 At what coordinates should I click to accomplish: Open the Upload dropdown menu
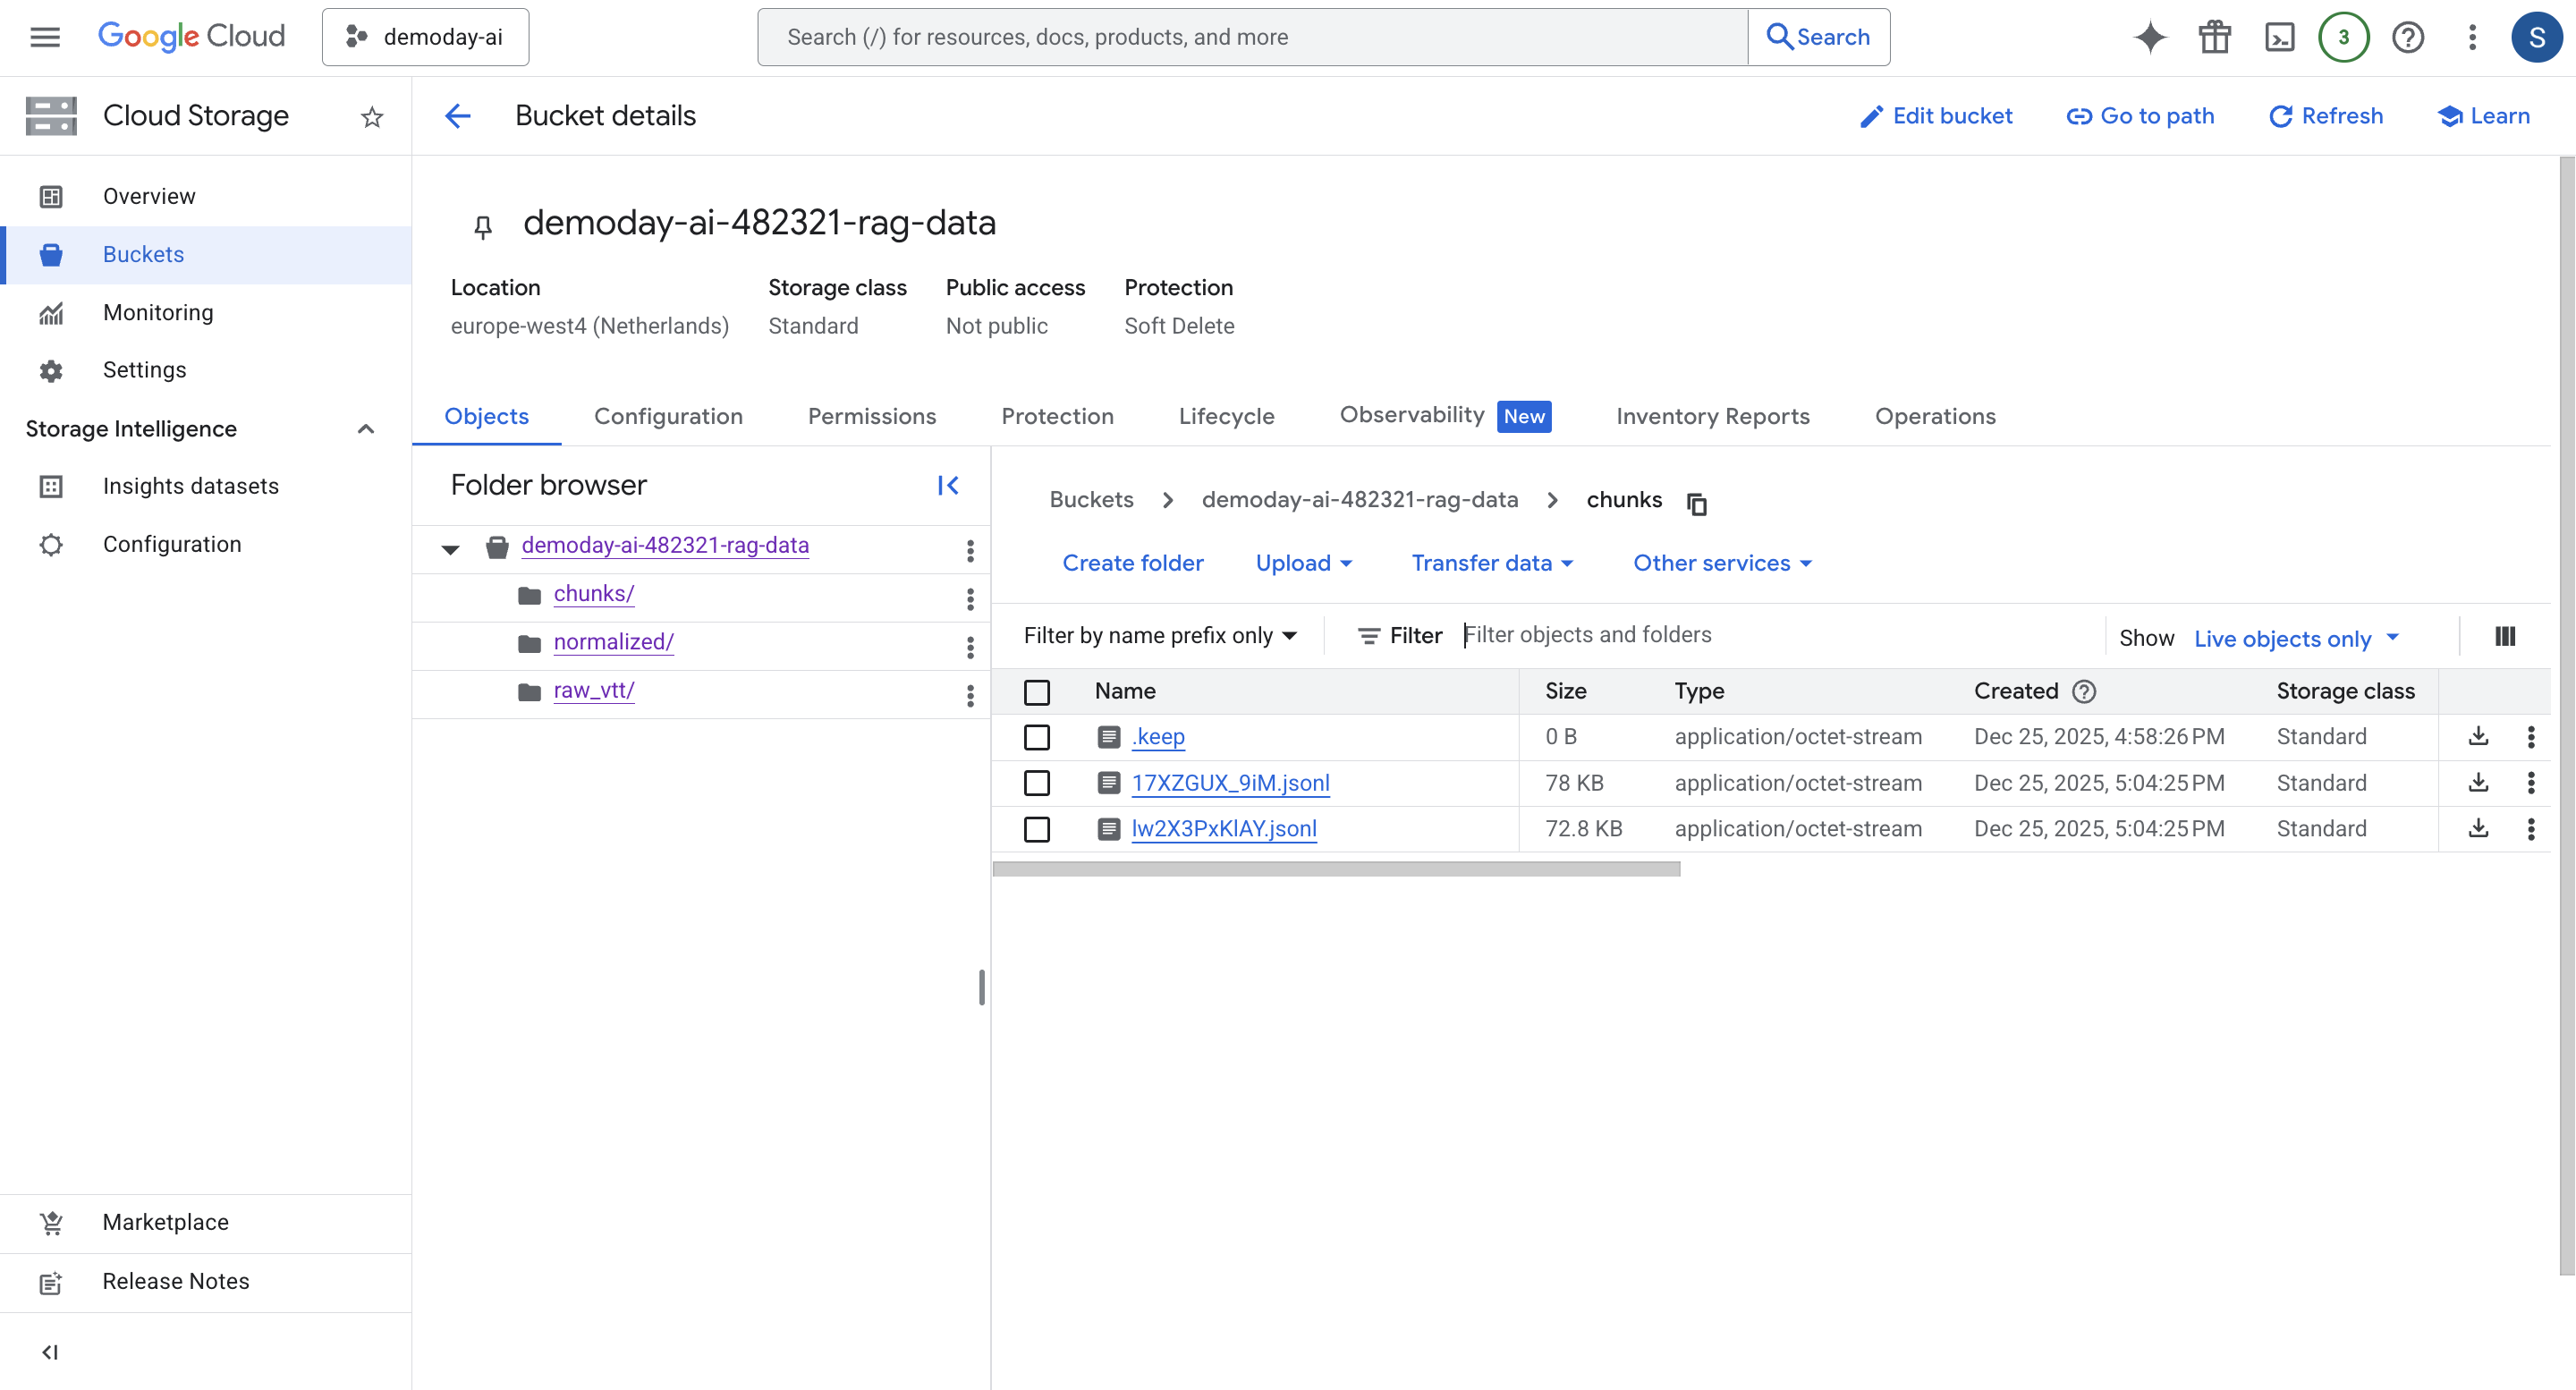(x=1303, y=564)
